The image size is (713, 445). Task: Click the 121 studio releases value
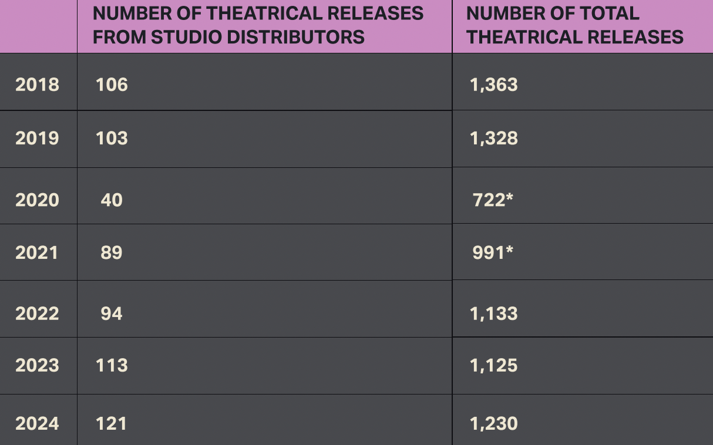coord(112,423)
